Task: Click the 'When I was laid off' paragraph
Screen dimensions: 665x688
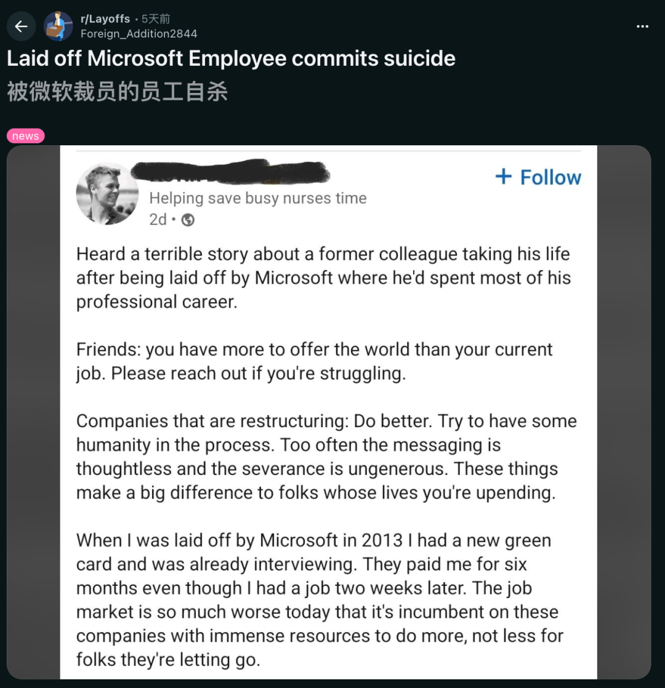Action: [x=320, y=599]
